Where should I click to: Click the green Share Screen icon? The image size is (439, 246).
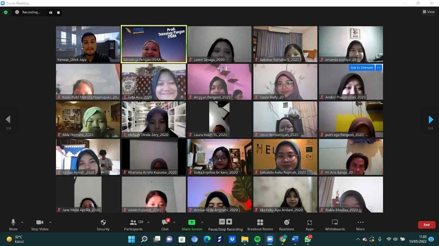pos(192,222)
